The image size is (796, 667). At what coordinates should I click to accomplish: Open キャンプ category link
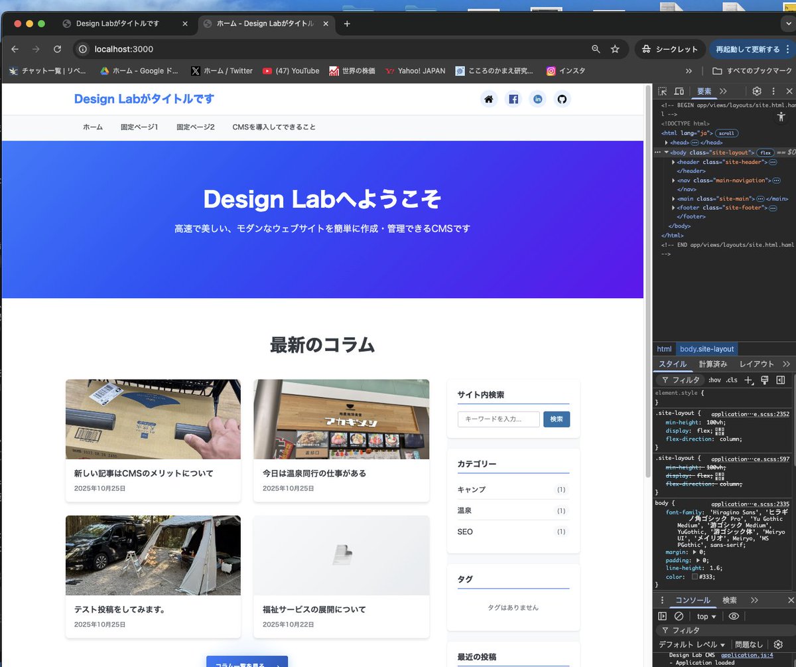click(x=472, y=489)
